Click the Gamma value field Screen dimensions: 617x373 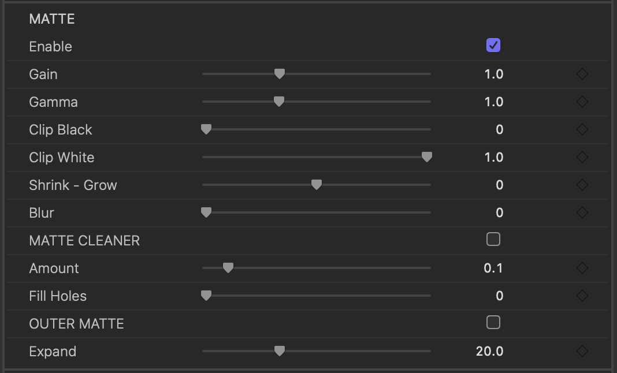pyautogui.click(x=494, y=102)
